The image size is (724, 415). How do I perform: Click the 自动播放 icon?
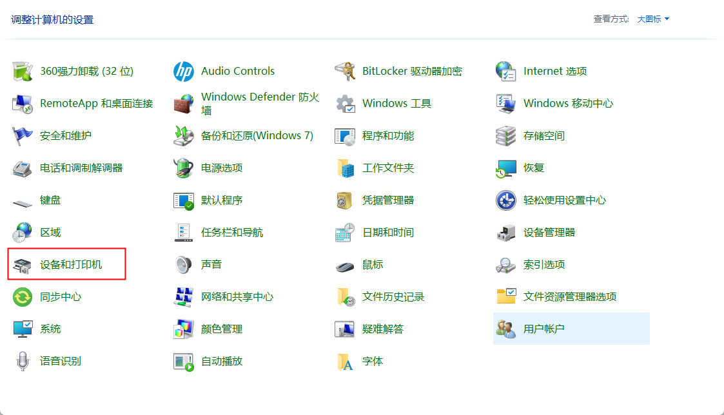click(x=183, y=362)
